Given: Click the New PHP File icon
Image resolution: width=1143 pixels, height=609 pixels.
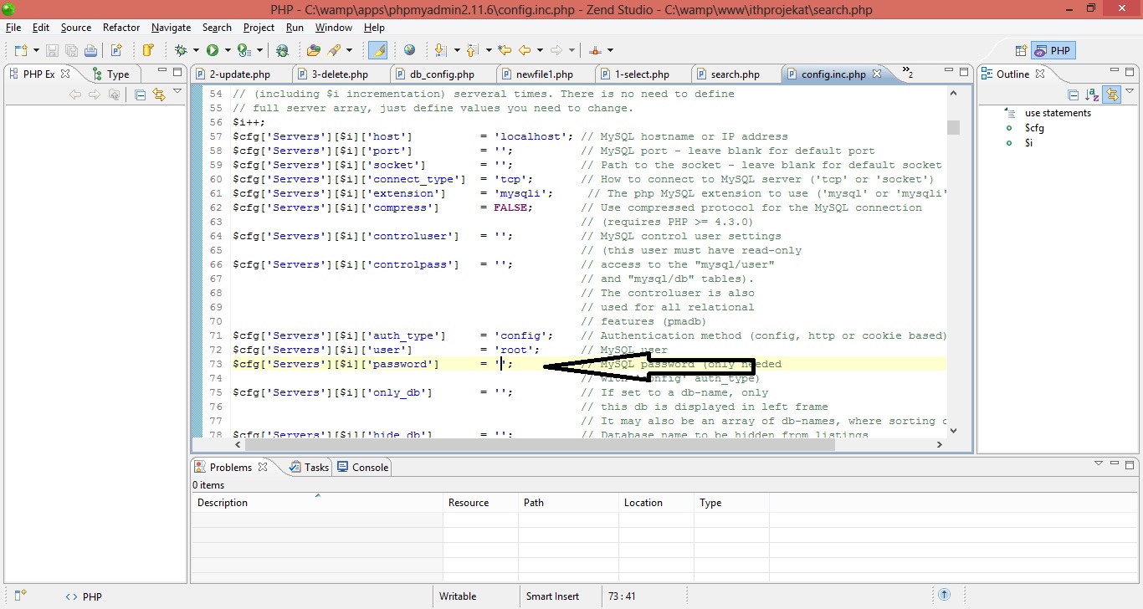Looking at the screenshot, I should click(116, 50).
